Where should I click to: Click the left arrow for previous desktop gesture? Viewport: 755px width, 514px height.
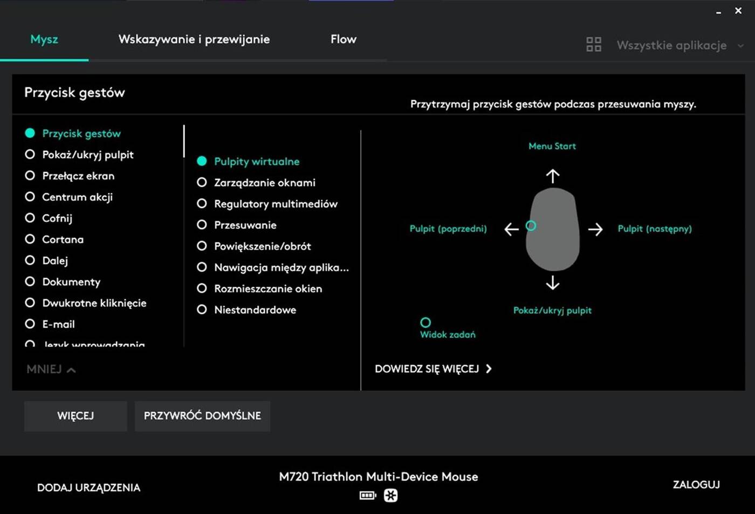(511, 229)
